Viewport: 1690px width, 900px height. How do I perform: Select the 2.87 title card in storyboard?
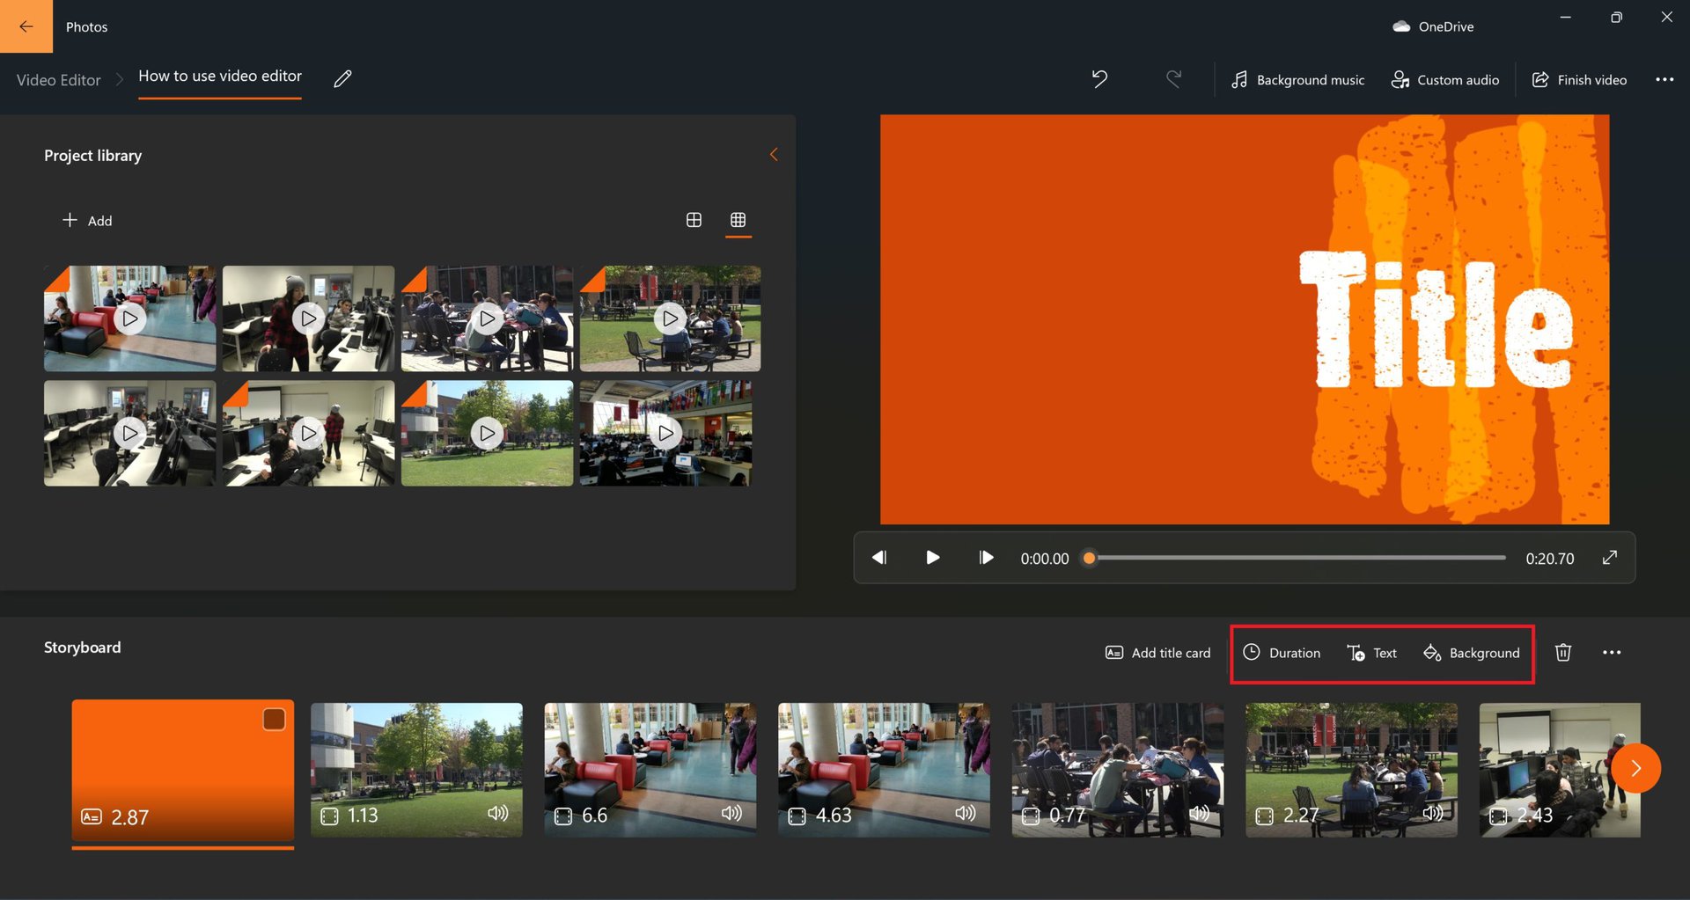pos(183,771)
